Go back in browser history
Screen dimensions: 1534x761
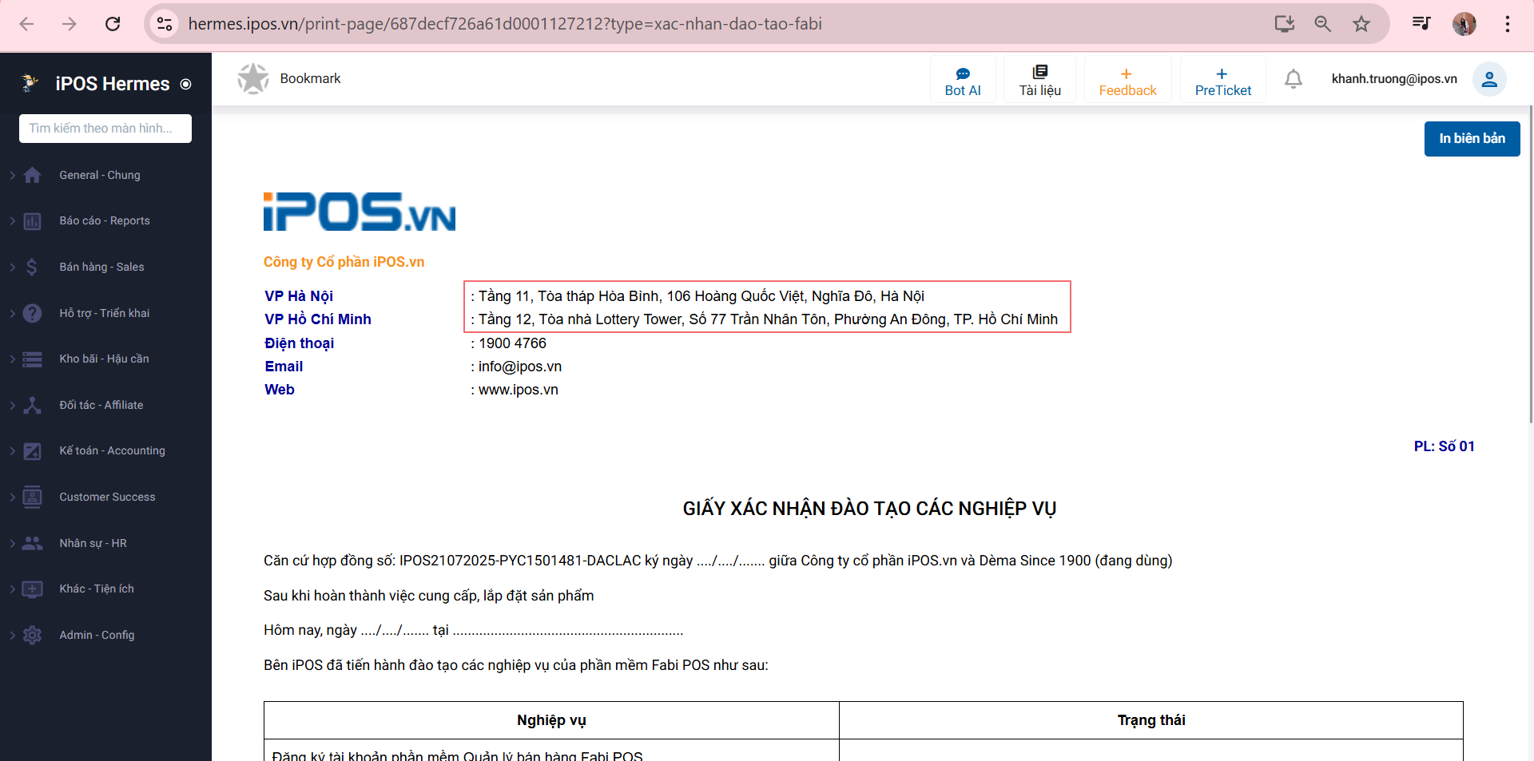[x=26, y=24]
